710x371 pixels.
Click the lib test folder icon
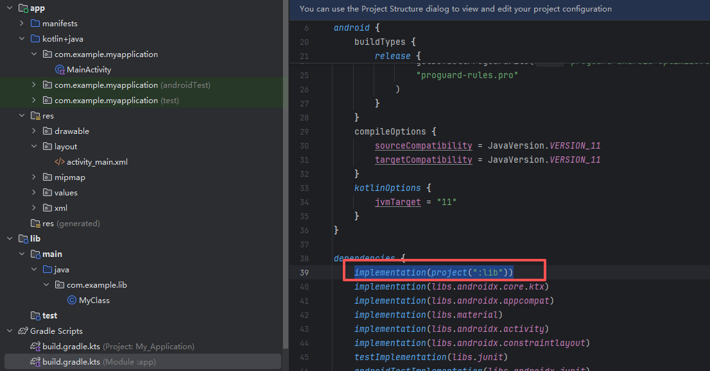35,315
